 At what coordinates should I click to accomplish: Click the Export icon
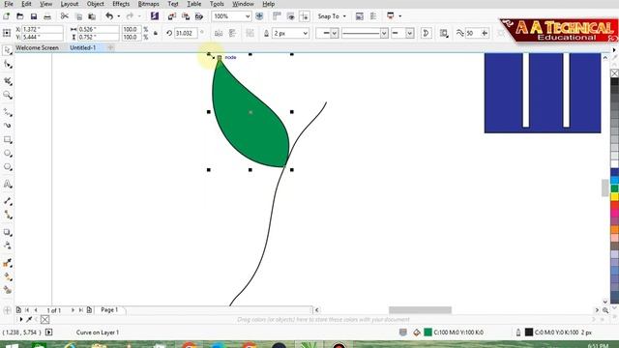pyautogui.click(x=185, y=16)
